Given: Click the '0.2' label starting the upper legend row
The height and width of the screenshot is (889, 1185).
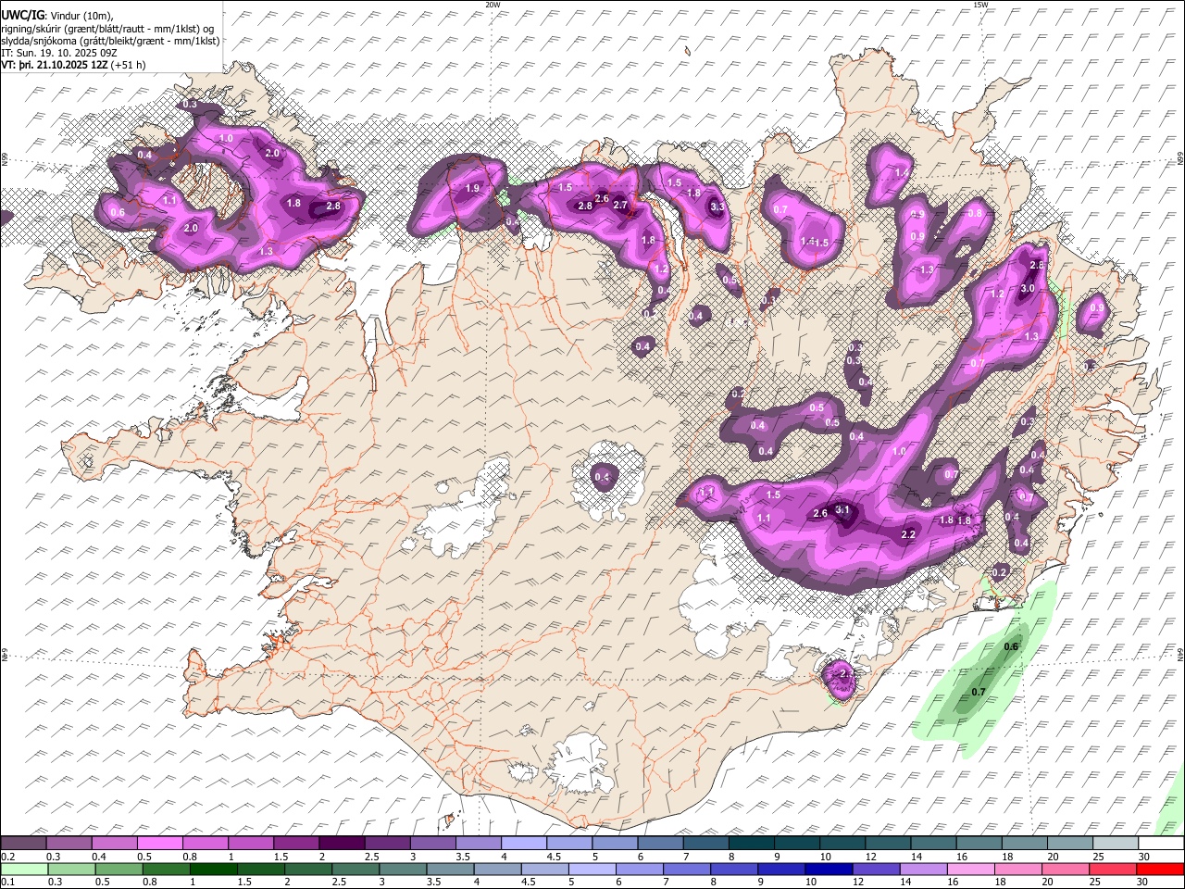Looking at the screenshot, I should click(x=7, y=857).
